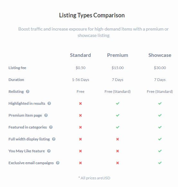Click the 1-56 Days Standard duration
The height and width of the screenshot is (187, 178).
(x=80, y=80)
